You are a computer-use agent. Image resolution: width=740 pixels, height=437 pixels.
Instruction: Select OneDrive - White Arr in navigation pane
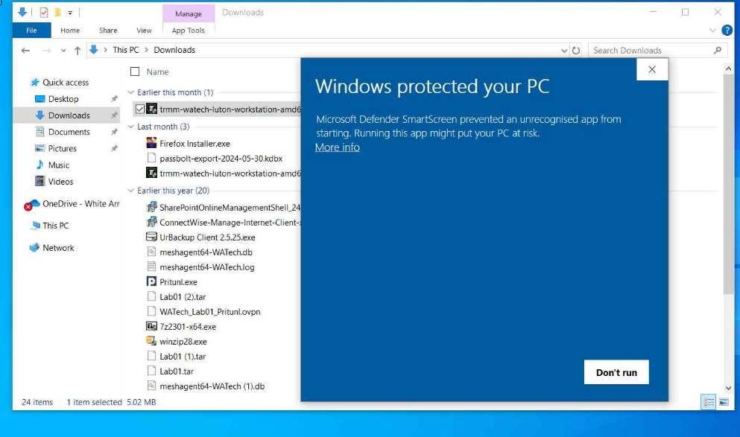80,204
